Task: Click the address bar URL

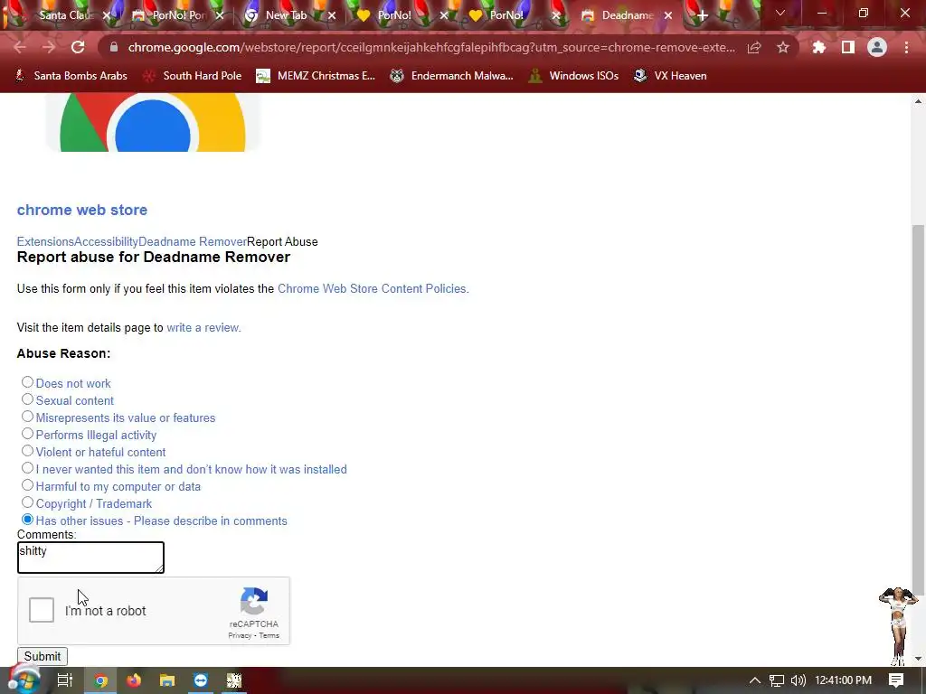Action: (x=431, y=47)
